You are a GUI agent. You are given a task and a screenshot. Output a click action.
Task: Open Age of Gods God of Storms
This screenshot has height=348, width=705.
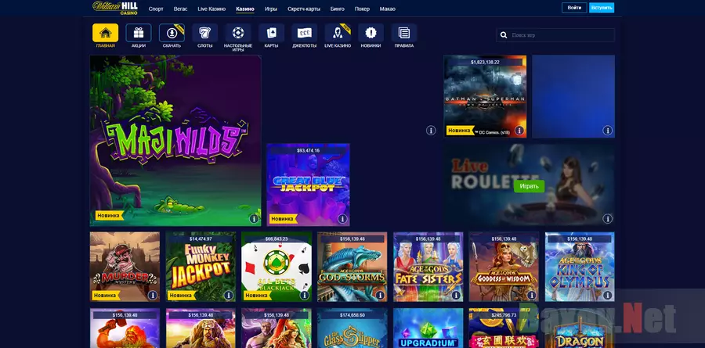click(352, 267)
